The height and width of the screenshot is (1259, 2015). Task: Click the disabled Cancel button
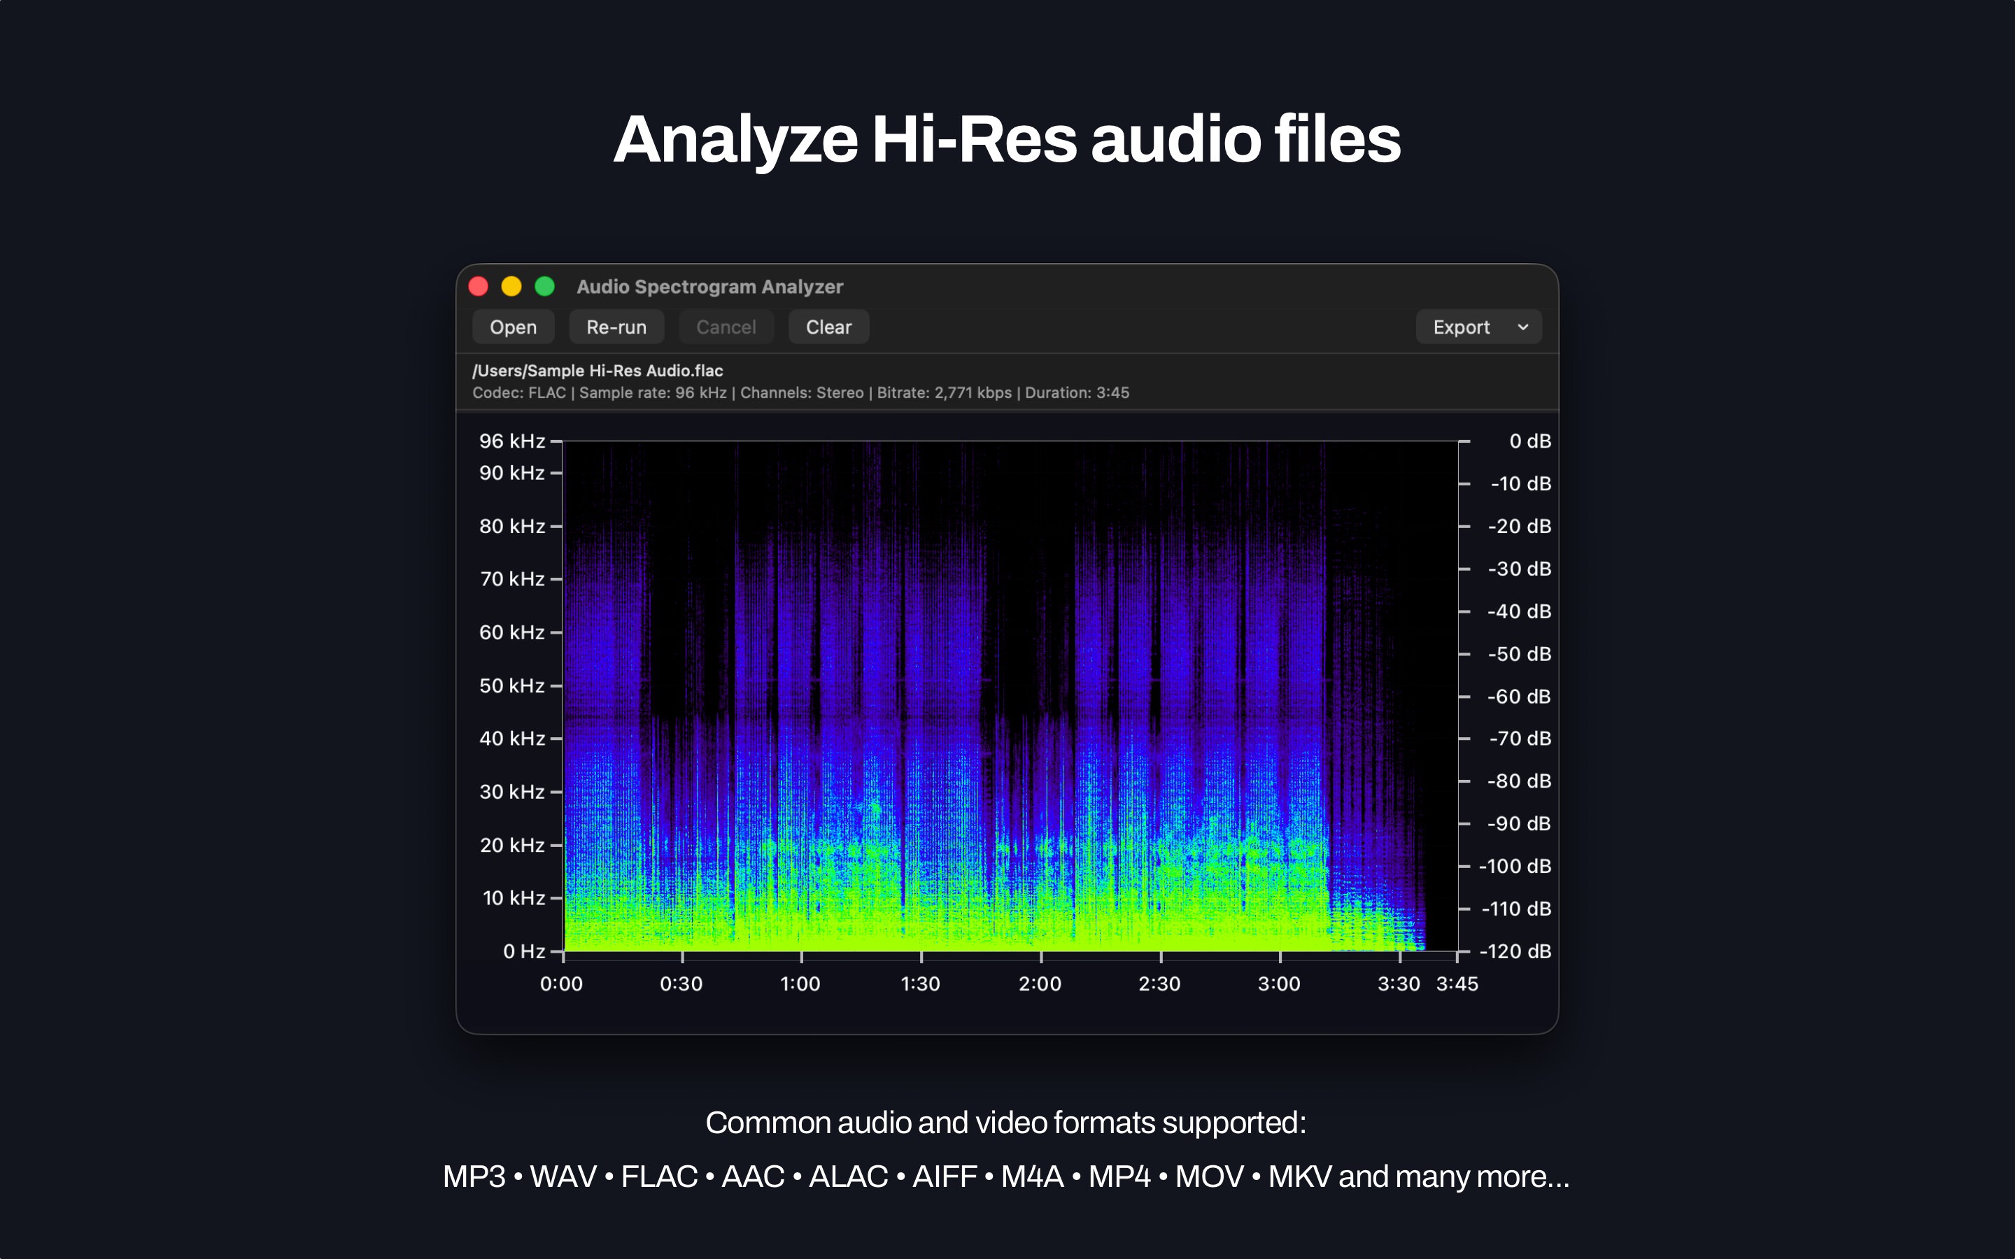[x=726, y=327]
